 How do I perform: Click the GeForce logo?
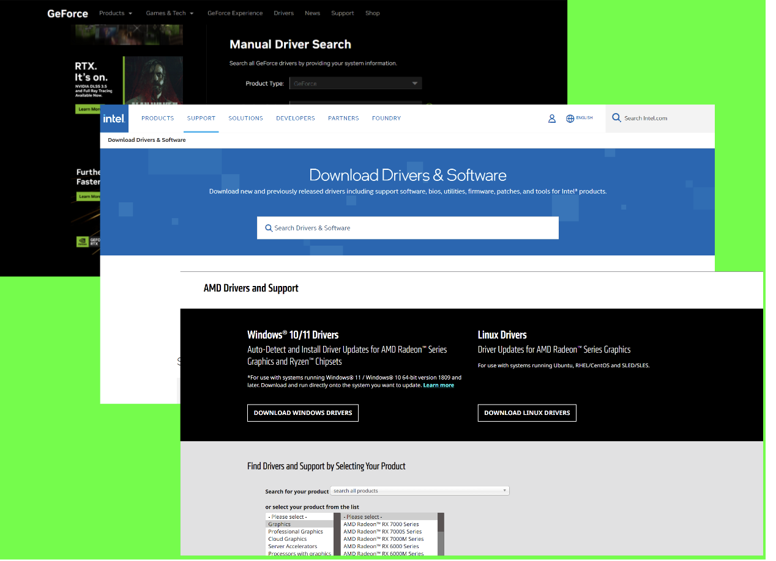click(x=67, y=13)
